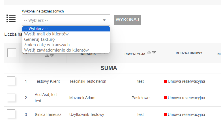Image resolution: width=221 pixels, height=121 pixels.
Task: Toggle the select-all checkbox in header
Action: coord(12,53)
